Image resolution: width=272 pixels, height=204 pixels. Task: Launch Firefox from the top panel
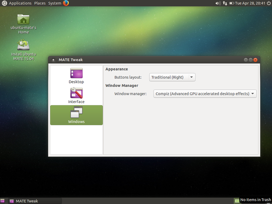click(x=66, y=3)
